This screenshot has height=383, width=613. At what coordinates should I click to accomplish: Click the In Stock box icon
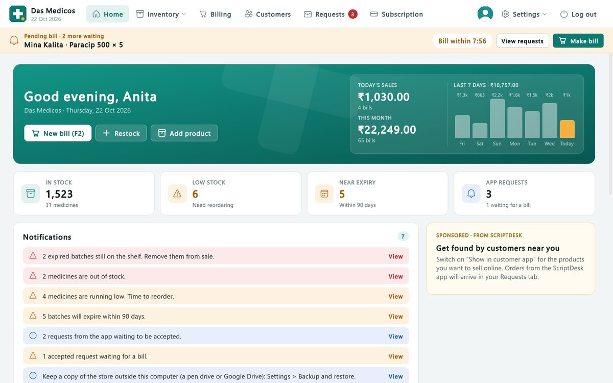pos(31,194)
